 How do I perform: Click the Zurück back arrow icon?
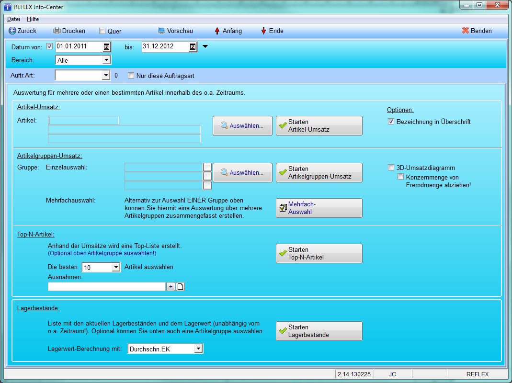pyautogui.click(x=12, y=31)
